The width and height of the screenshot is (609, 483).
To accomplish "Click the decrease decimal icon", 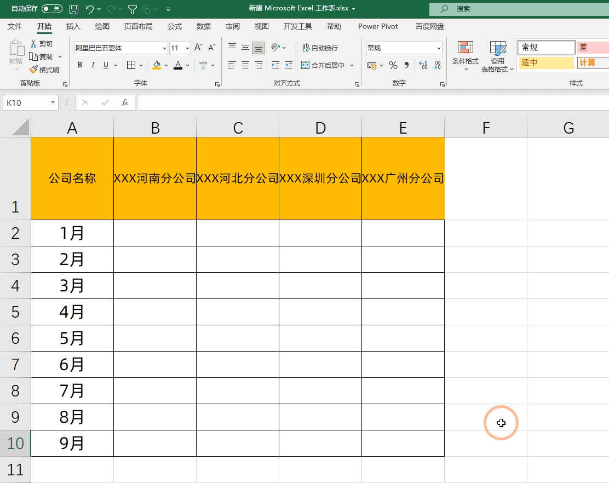I will [x=436, y=65].
